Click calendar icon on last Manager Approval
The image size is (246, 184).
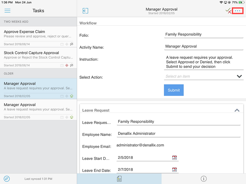coord(62,117)
